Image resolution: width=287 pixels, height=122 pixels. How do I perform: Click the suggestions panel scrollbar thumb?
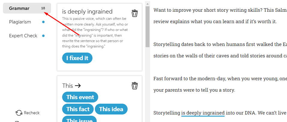(x=147, y=27)
